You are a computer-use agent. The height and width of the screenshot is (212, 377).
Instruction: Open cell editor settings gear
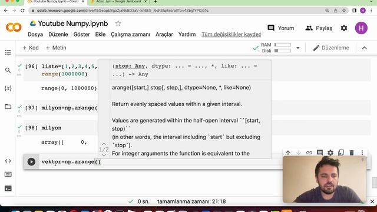[330, 153]
